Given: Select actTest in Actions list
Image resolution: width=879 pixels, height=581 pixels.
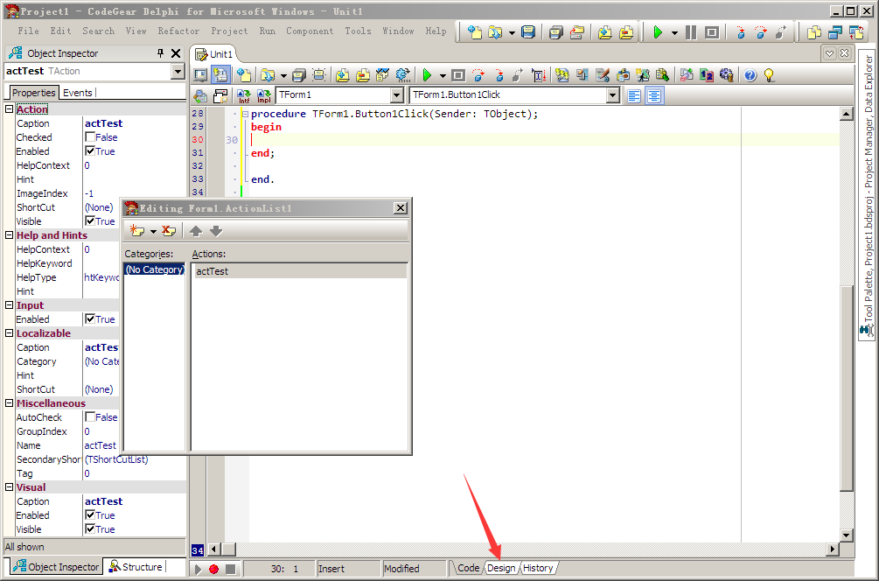Looking at the screenshot, I should point(299,271).
